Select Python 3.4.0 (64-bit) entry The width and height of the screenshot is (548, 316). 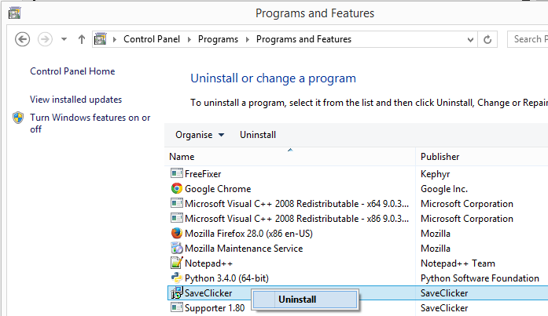point(226,278)
